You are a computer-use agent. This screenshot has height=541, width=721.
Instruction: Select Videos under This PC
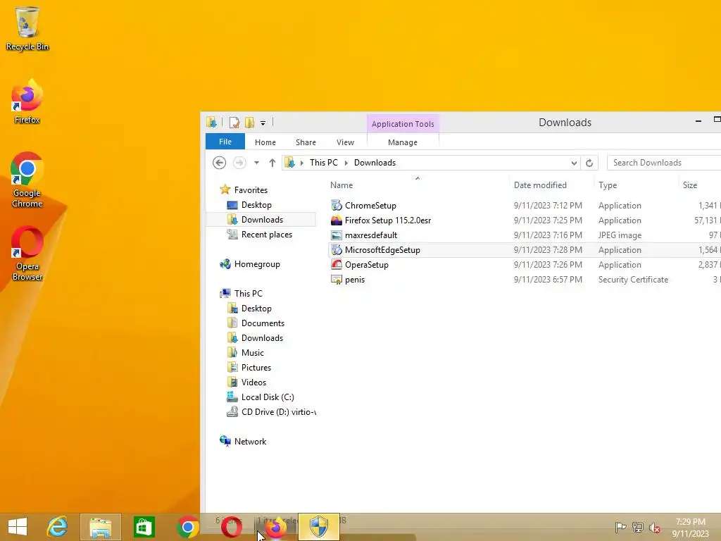coord(253,383)
